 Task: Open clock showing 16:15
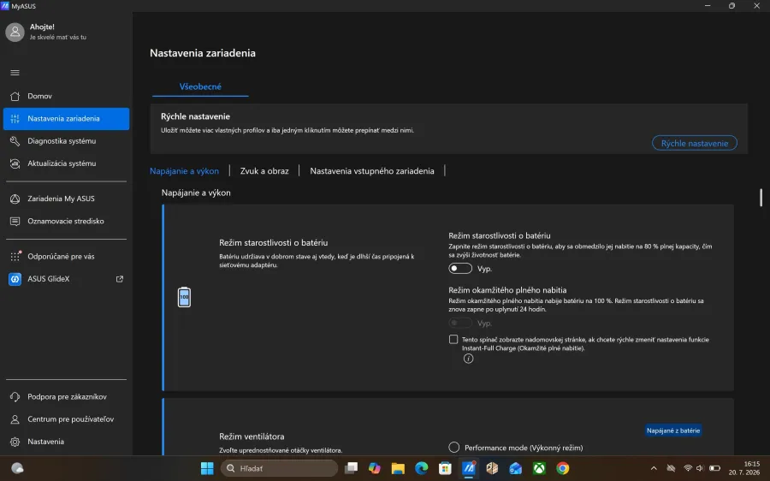click(744, 468)
